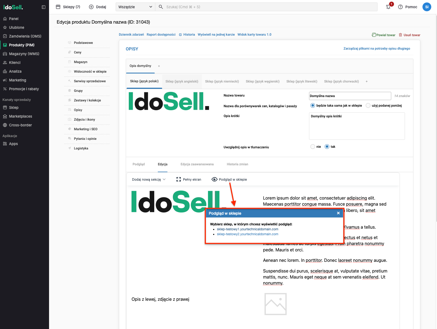Open Zestawy i kolekcje section
The width and height of the screenshot is (437, 329).
pos(87,100)
